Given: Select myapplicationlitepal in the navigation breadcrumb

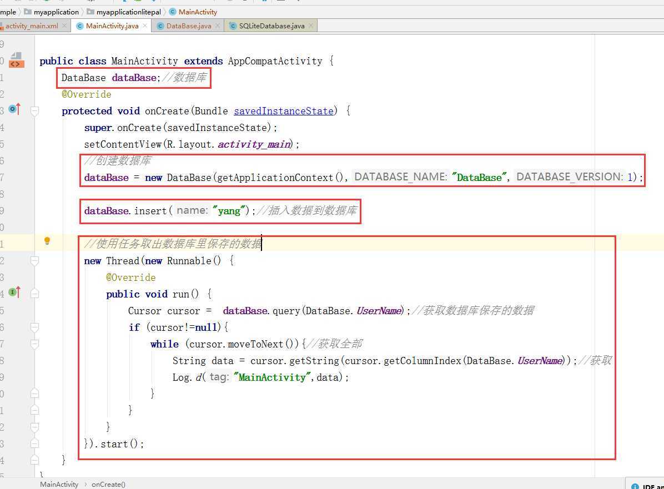Looking at the screenshot, I should [128, 12].
